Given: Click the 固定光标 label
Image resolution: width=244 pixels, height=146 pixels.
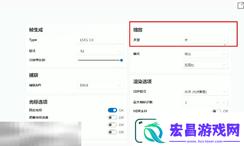Looking at the screenshot, I should click(35, 110).
